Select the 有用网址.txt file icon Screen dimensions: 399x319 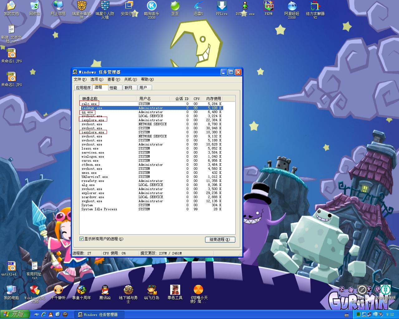click(x=35, y=270)
